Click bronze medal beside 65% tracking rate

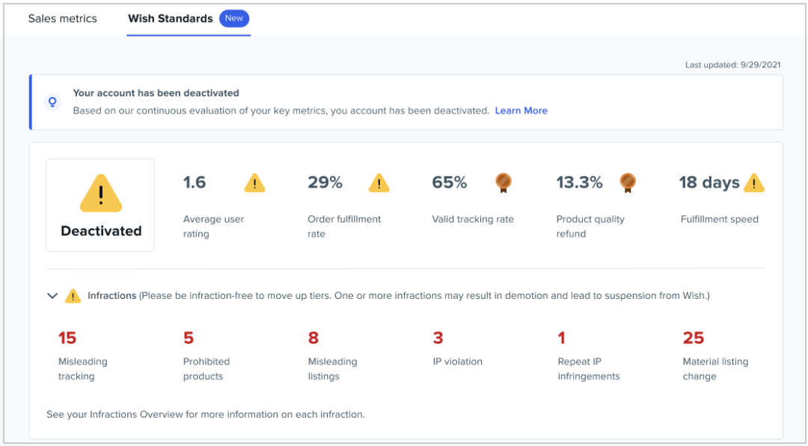point(504,183)
